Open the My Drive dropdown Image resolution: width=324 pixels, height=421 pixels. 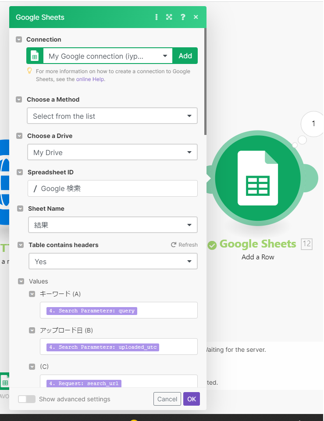click(112, 152)
